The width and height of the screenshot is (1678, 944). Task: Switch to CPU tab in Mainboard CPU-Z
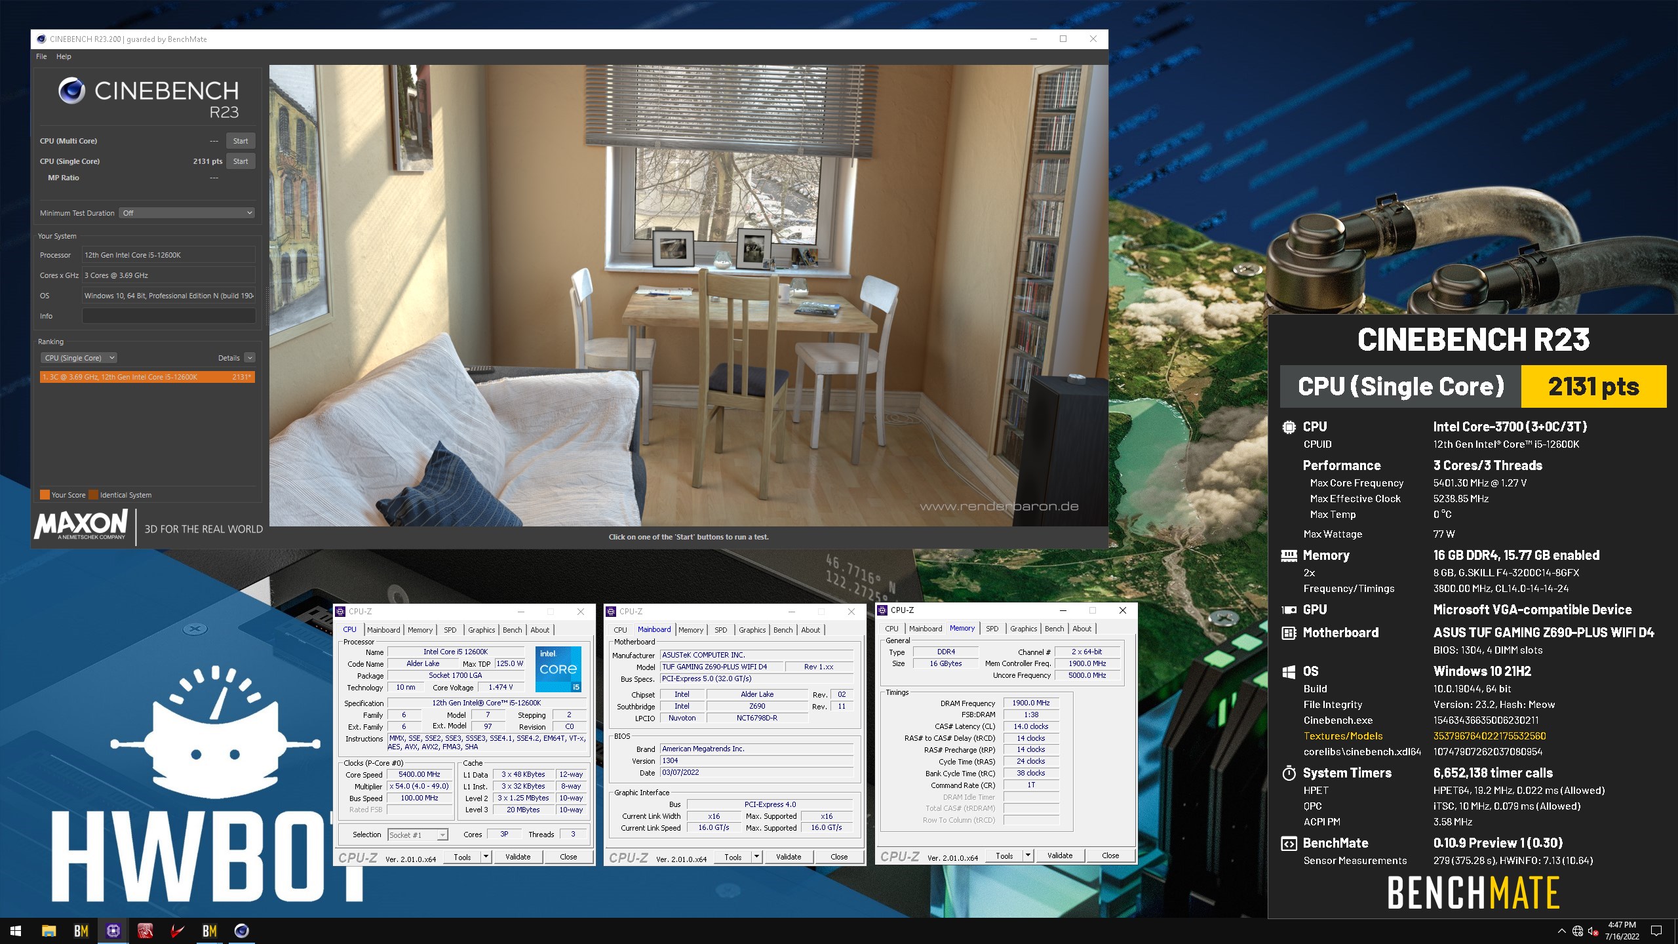pyautogui.click(x=620, y=630)
